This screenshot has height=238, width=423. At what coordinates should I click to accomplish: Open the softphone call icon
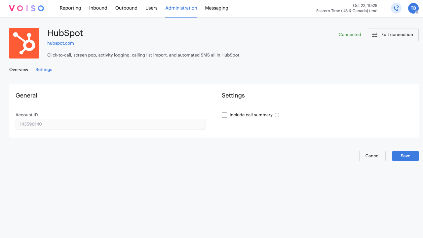point(396,8)
